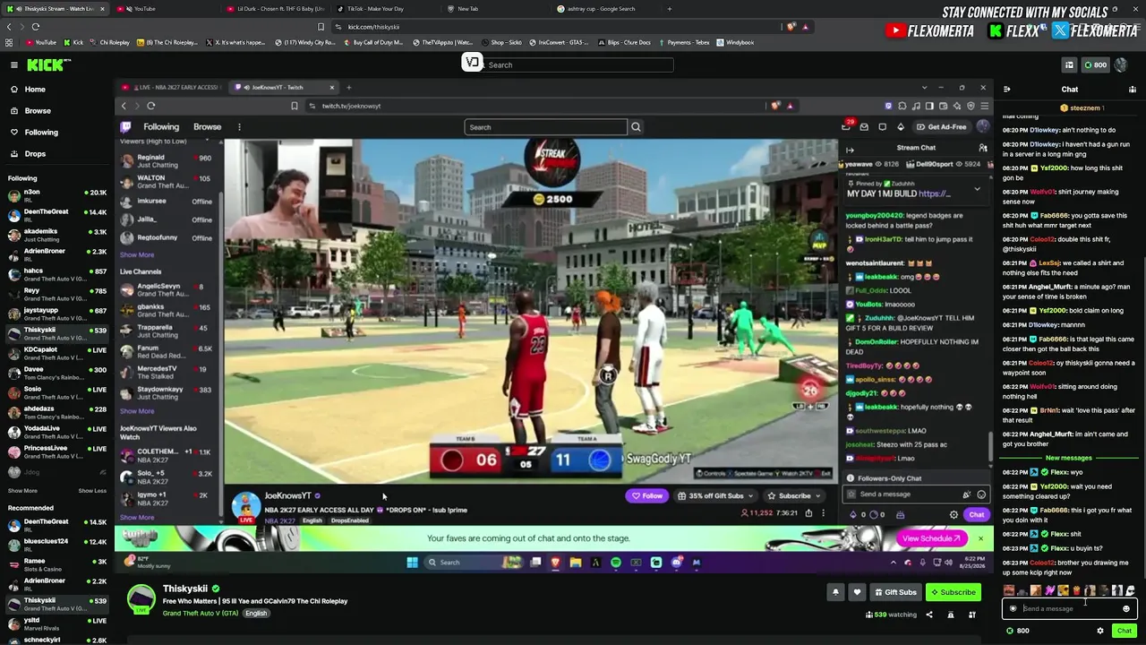
Task: Click the Twitch search magnifier button
Action: coord(636,127)
